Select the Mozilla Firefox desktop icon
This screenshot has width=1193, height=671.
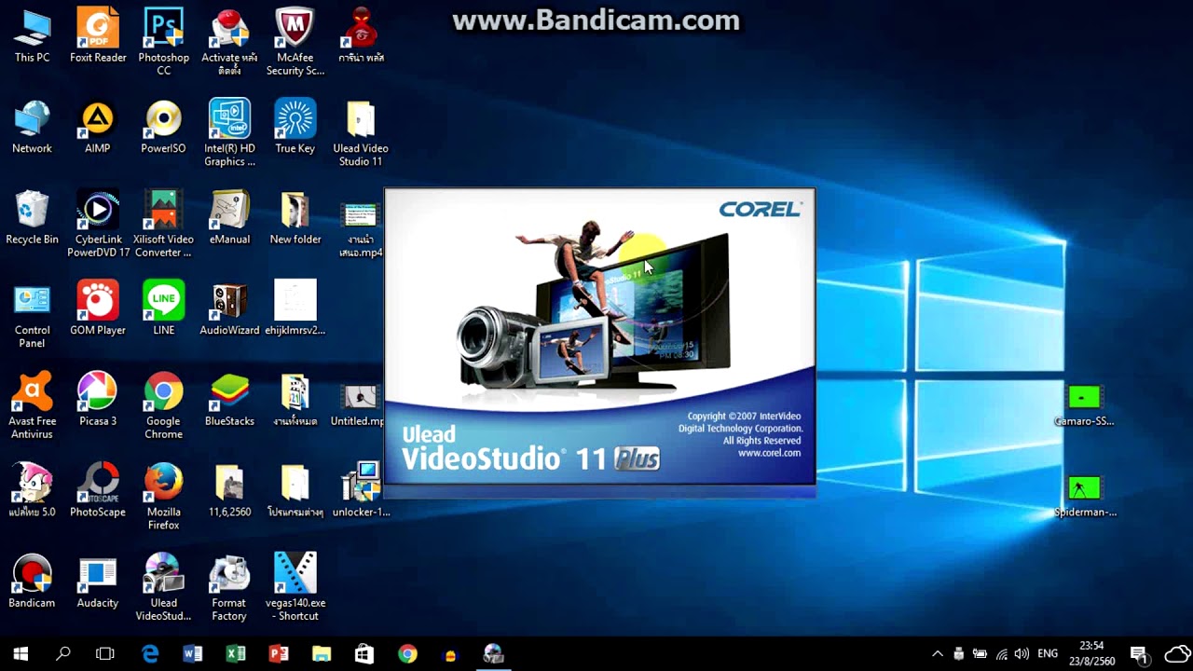pyautogui.click(x=163, y=496)
